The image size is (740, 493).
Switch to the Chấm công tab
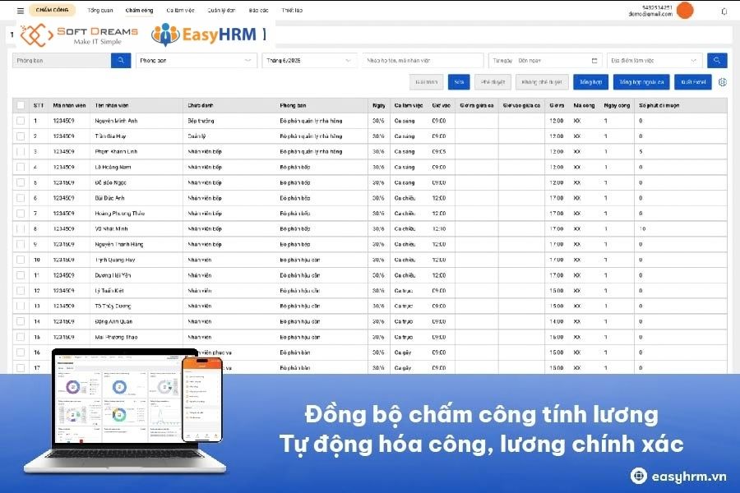[x=139, y=11]
